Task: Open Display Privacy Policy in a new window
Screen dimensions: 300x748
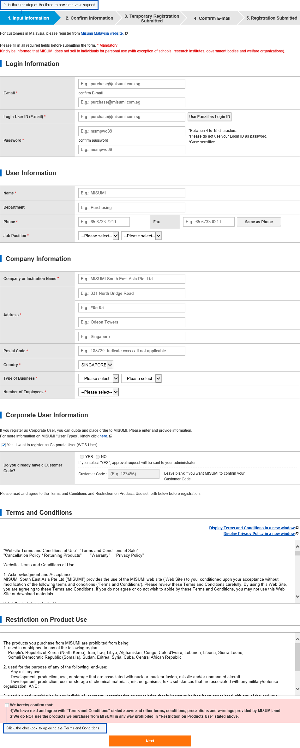Action: coord(259,534)
